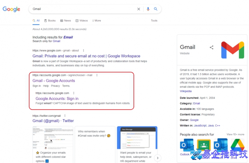Open Google Drive icon in related searches
Viewport: 249px width, 163px height.
(237, 145)
